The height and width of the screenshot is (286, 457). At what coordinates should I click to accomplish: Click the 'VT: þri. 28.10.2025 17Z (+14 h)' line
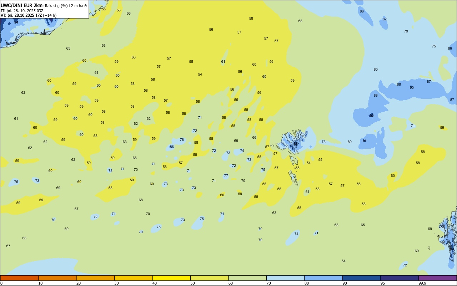29,15
